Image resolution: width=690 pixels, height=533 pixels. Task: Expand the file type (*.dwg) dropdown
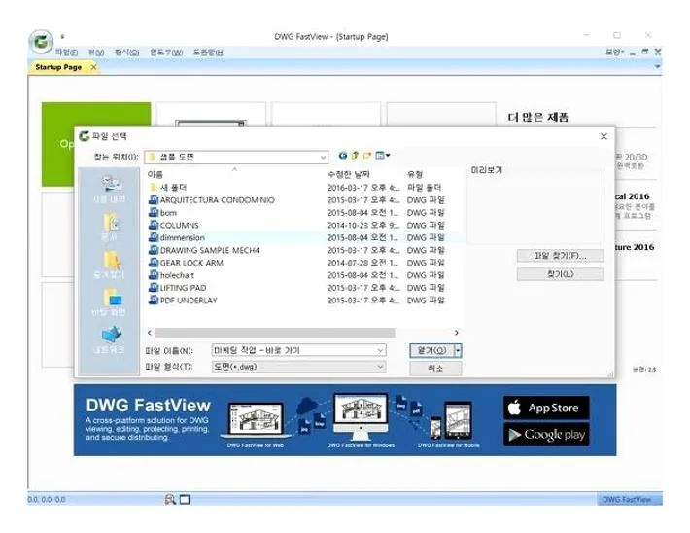pos(380,367)
